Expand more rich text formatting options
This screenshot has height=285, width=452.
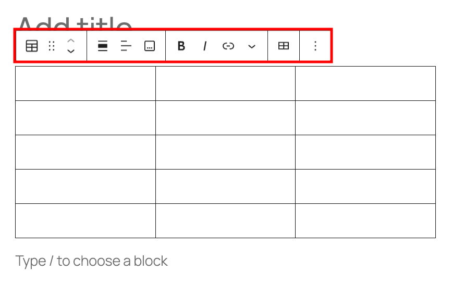252,46
